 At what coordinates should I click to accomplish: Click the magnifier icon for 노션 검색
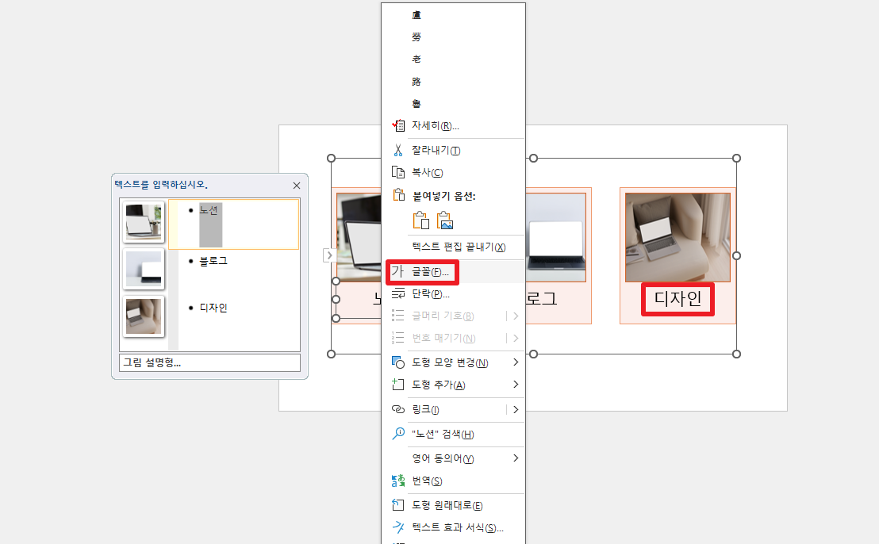397,434
